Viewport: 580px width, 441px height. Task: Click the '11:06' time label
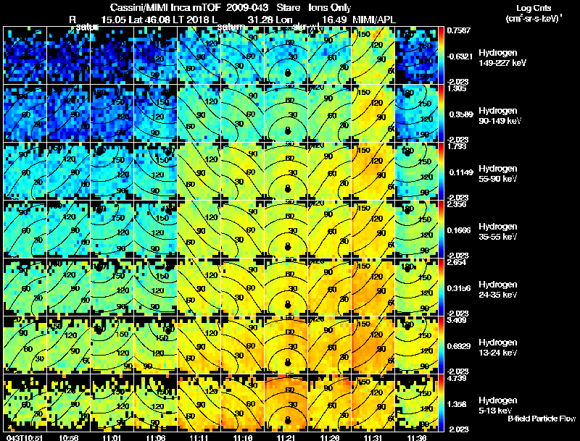click(156, 437)
